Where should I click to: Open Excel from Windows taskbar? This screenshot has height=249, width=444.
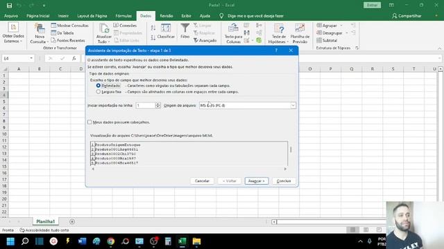click(x=182, y=241)
